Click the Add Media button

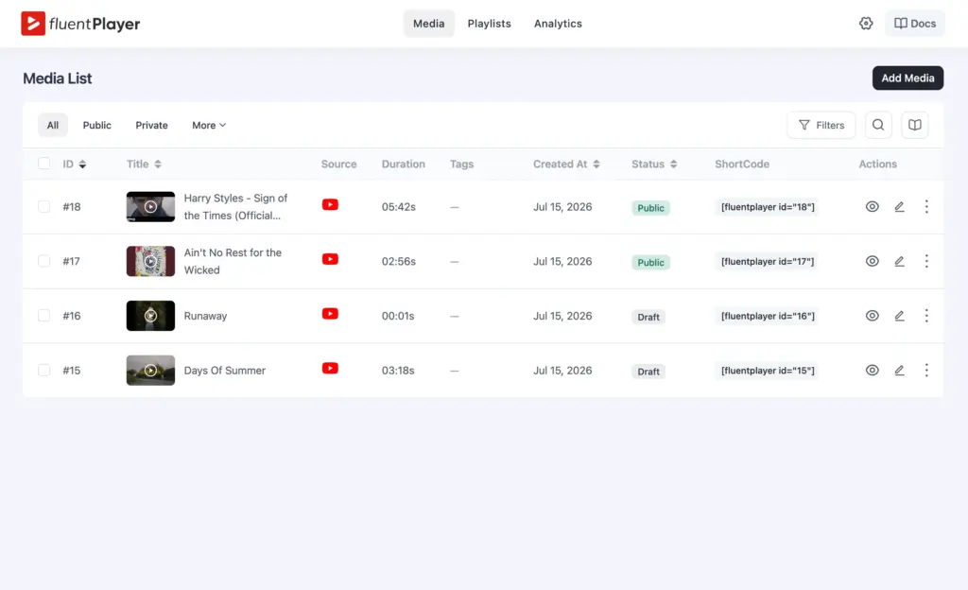(x=907, y=78)
